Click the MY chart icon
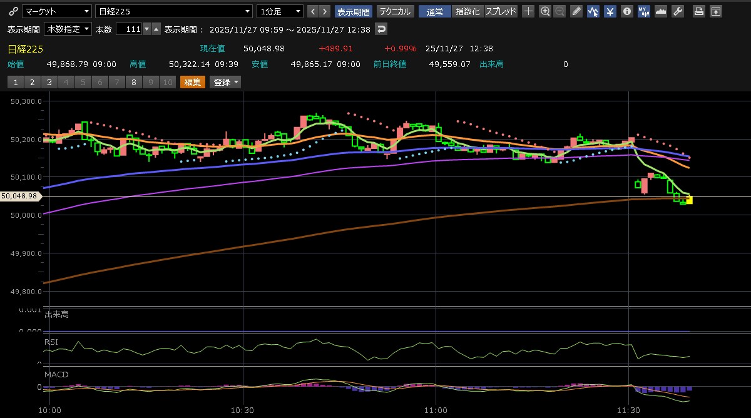Viewport: 751px width, 418px height. [643, 11]
